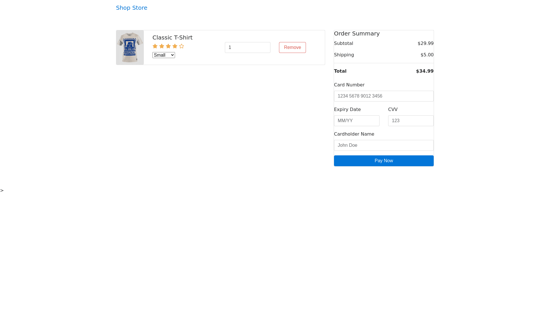
Task: Click the empty fifth rating star
Action: click(181, 46)
